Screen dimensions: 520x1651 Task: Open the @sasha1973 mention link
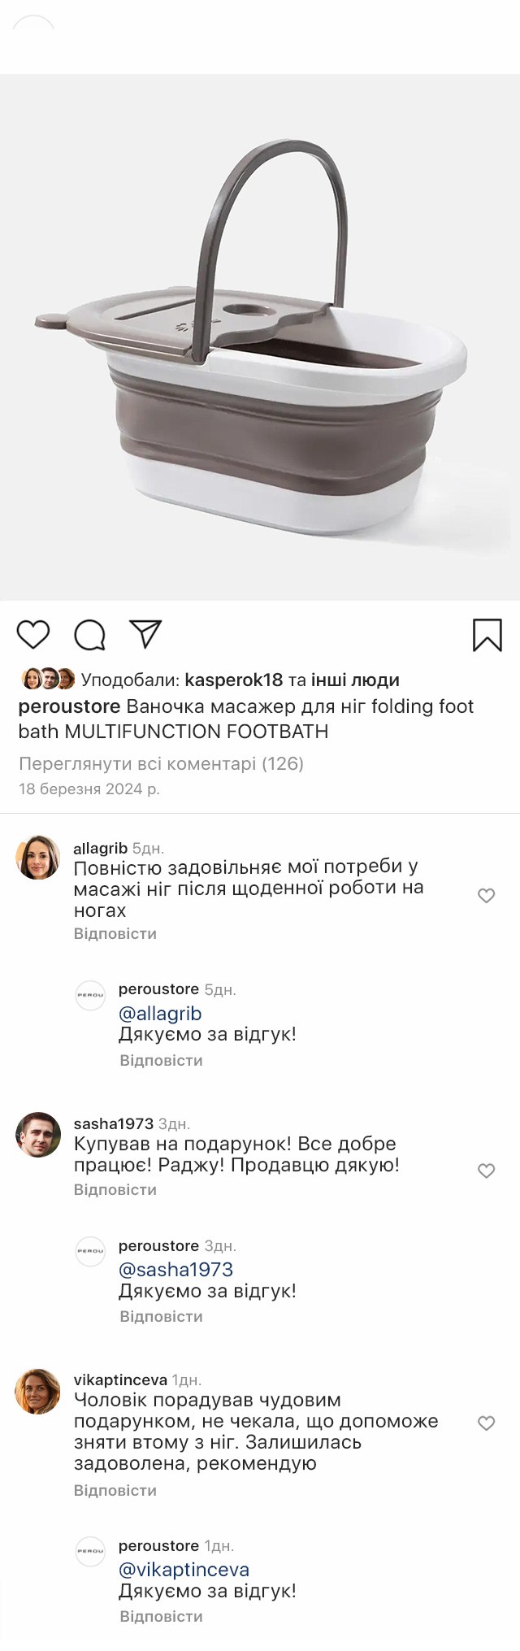pyautogui.click(x=175, y=1269)
